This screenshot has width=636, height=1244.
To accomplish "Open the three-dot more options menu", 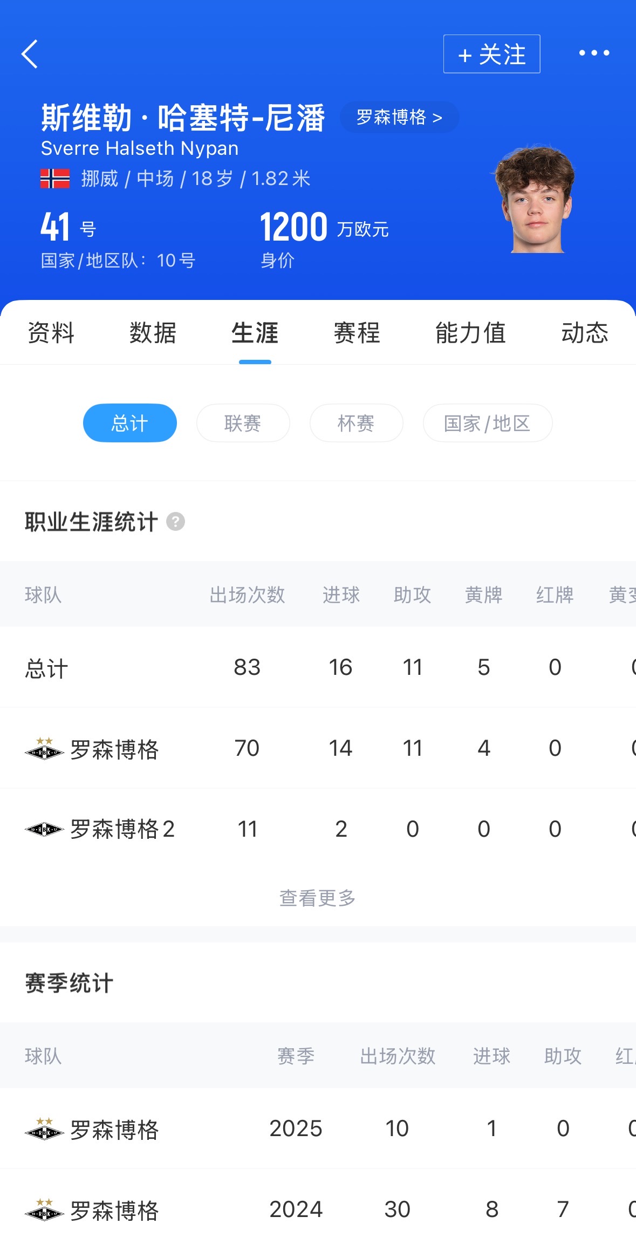I will (594, 53).
